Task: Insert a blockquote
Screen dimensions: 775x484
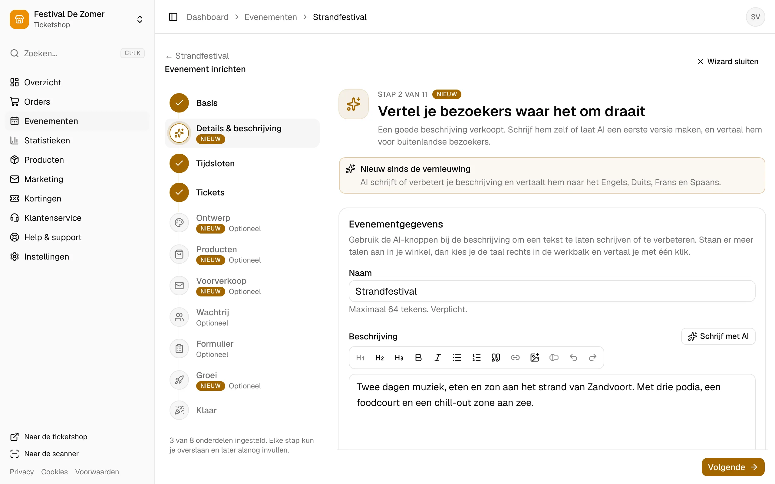Action: click(x=496, y=358)
